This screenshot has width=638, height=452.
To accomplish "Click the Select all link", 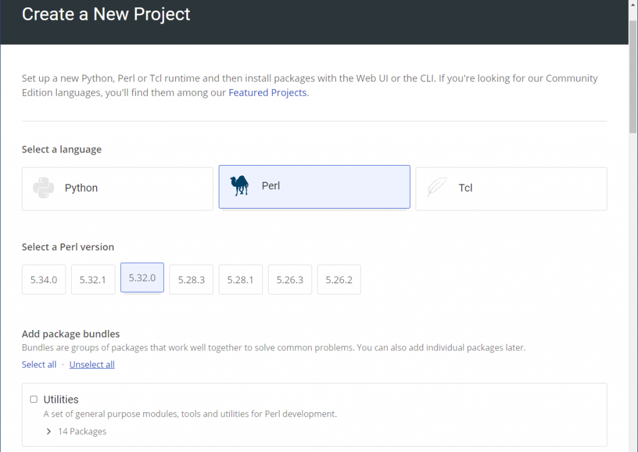I will coord(39,365).
